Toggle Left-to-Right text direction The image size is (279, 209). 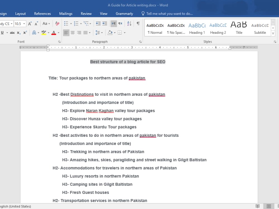tap(114, 23)
